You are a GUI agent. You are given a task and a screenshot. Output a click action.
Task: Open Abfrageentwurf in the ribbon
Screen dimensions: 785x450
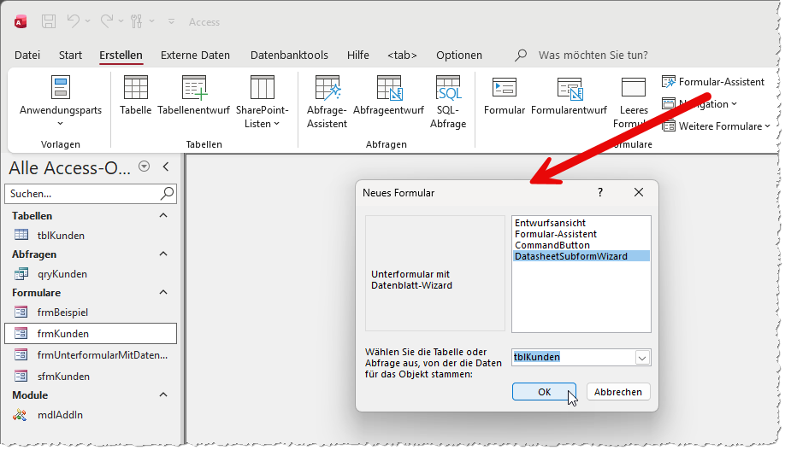coord(388,88)
